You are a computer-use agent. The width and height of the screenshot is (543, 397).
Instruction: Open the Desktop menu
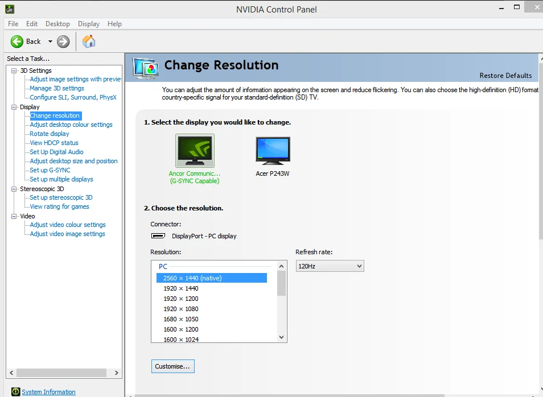click(x=58, y=24)
